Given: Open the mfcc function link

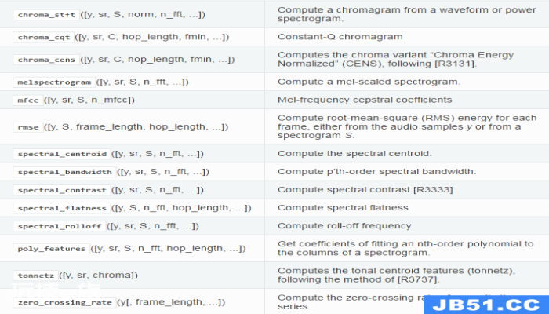Looking at the screenshot, I should tap(28, 100).
